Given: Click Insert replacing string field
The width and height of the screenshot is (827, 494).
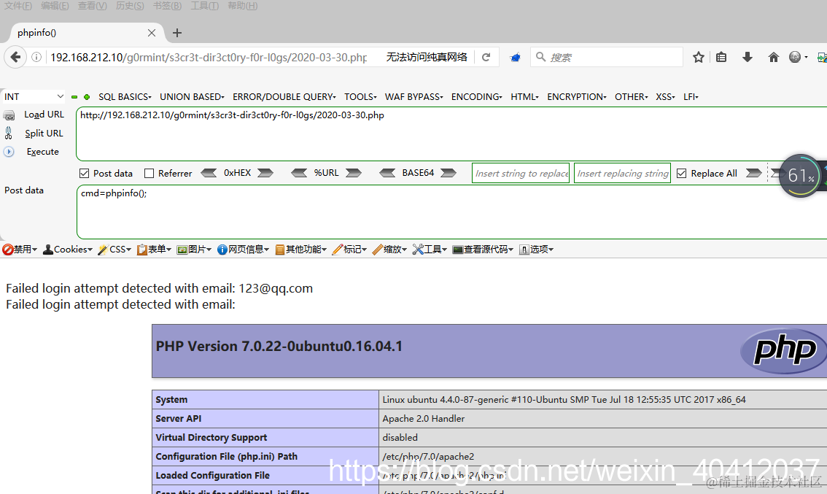Looking at the screenshot, I should click(622, 173).
